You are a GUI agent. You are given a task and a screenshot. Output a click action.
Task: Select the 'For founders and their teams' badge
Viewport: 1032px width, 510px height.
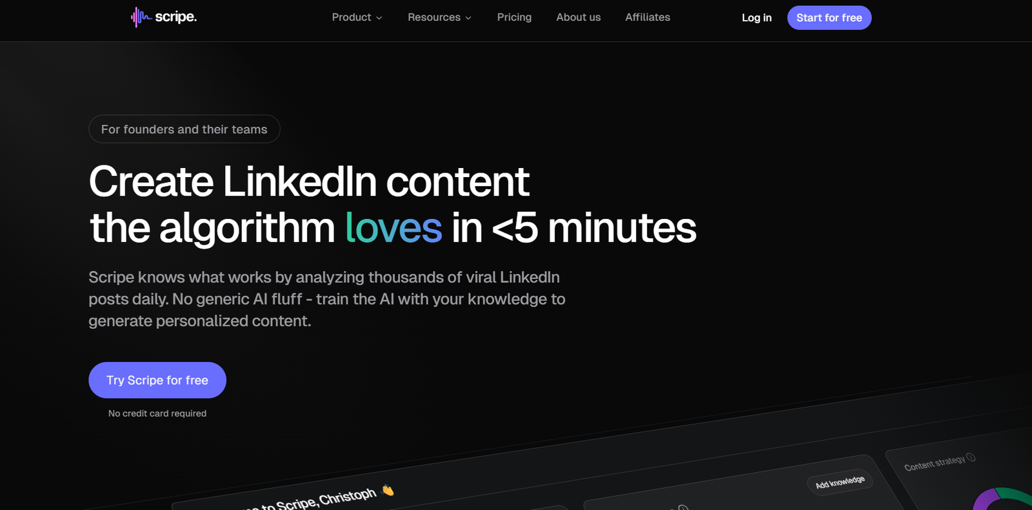tap(184, 129)
